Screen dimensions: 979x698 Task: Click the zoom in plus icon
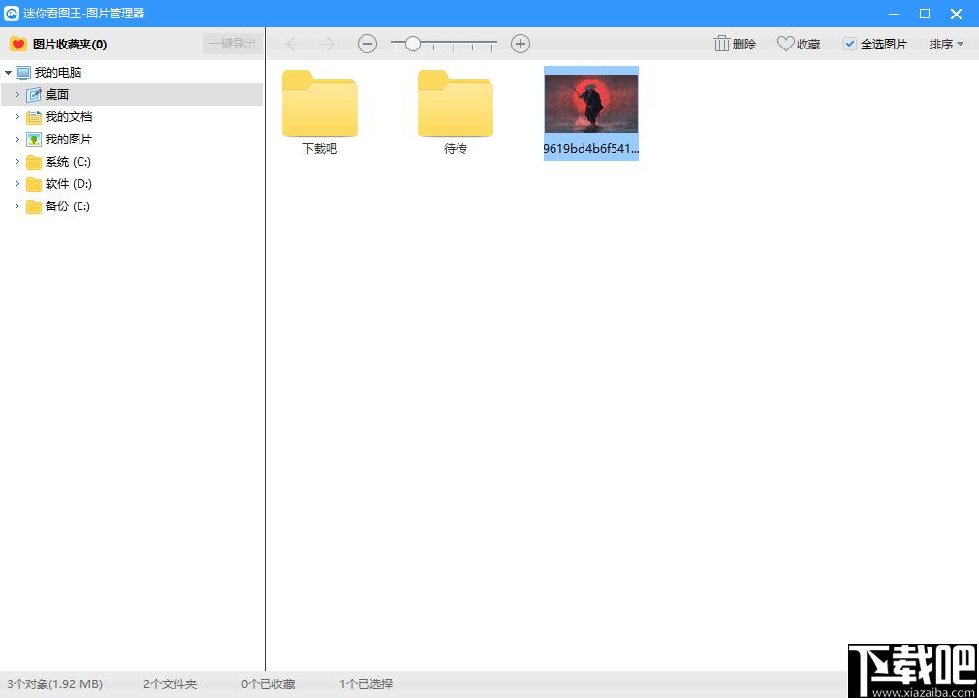[521, 44]
